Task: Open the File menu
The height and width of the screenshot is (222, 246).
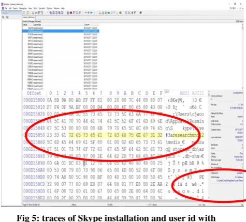Action: pyautogui.click(x=6, y=8)
